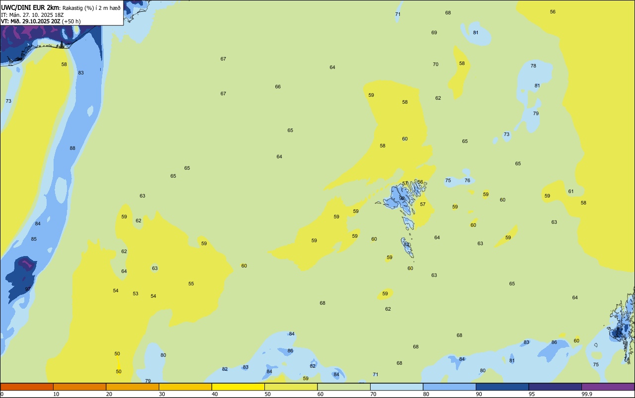Select the 70 humidity value on the map
This screenshot has width=635, height=398.
pyautogui.click(x=436, y=65)
